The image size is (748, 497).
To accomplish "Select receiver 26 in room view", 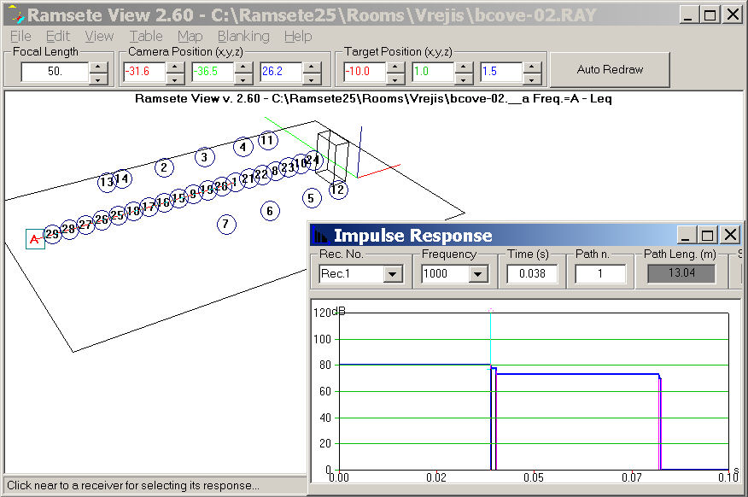I will click(102, 219).
